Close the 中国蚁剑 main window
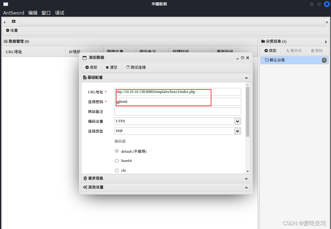The image size is (331, 229). point(327,4)
